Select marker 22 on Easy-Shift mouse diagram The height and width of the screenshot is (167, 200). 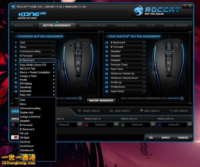click(x=169, y=60)
